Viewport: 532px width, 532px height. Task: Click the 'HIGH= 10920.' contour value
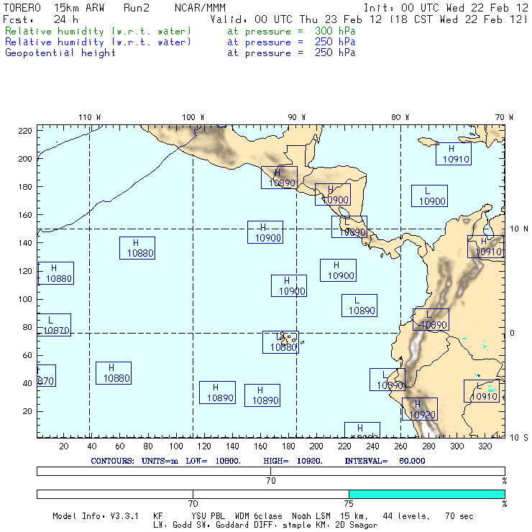pyautogui.click(x=293, y=461)
